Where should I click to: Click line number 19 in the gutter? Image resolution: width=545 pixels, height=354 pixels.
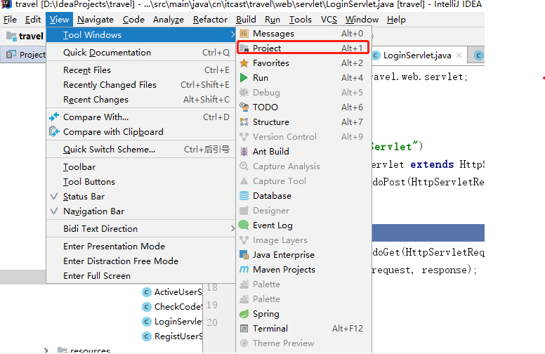(212, 305)
